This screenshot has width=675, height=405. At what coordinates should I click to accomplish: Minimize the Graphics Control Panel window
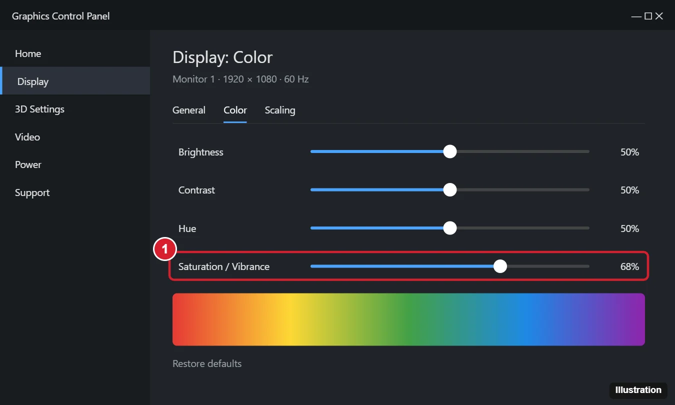[636, 16]
